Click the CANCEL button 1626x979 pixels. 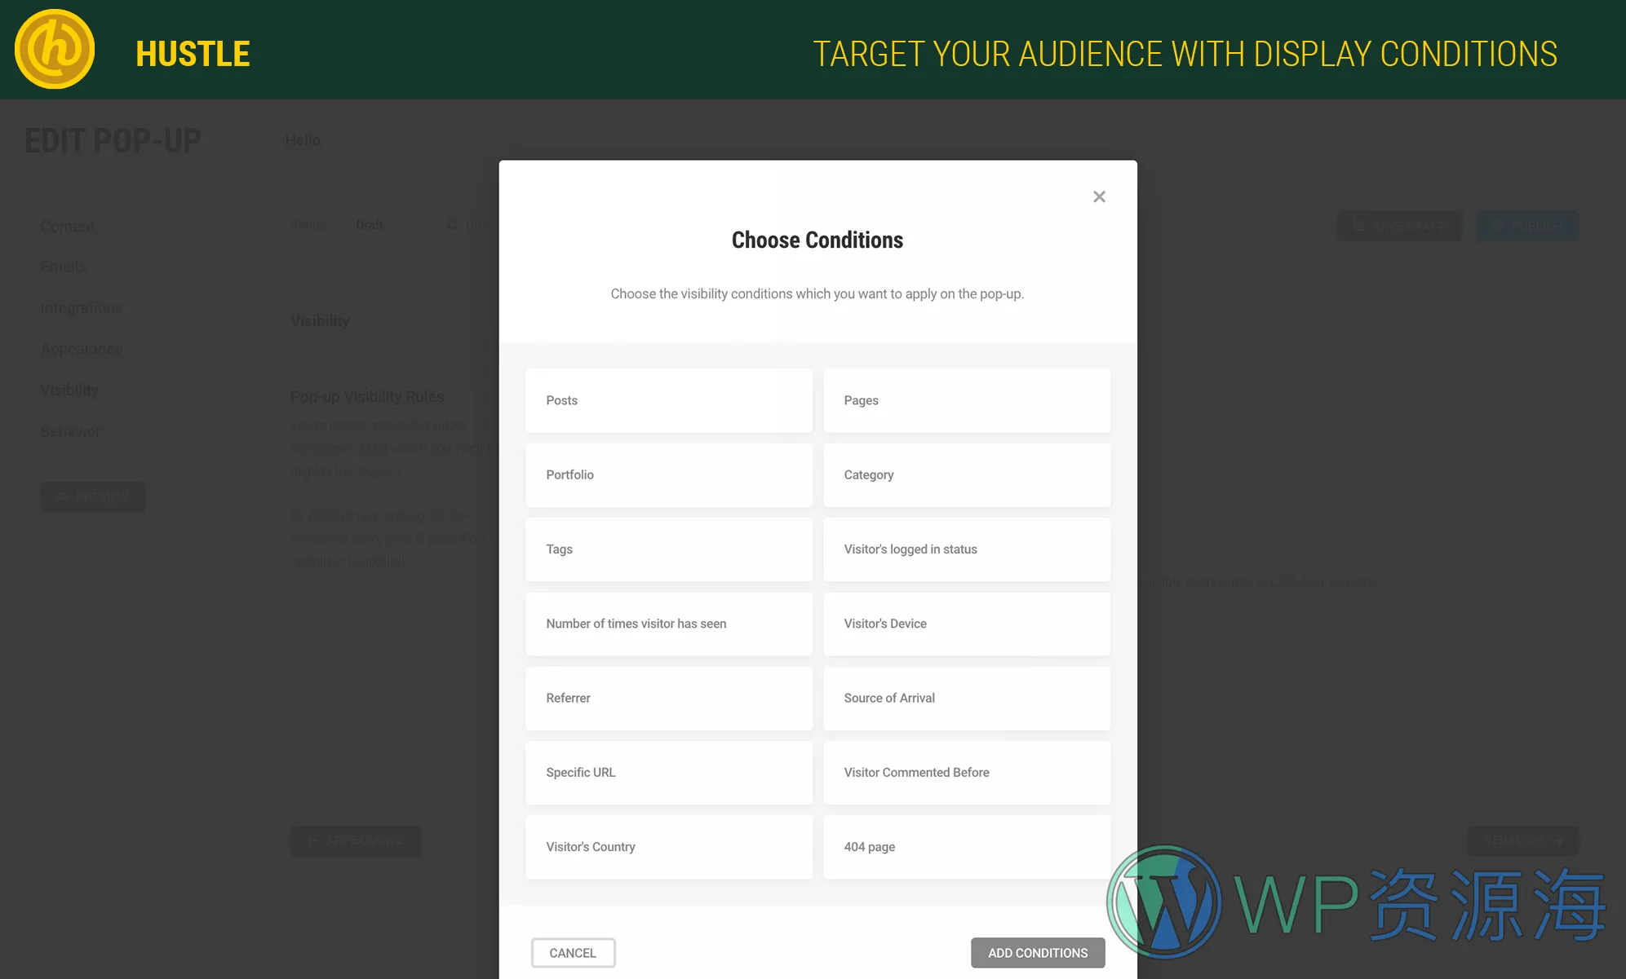pos(573,952)
